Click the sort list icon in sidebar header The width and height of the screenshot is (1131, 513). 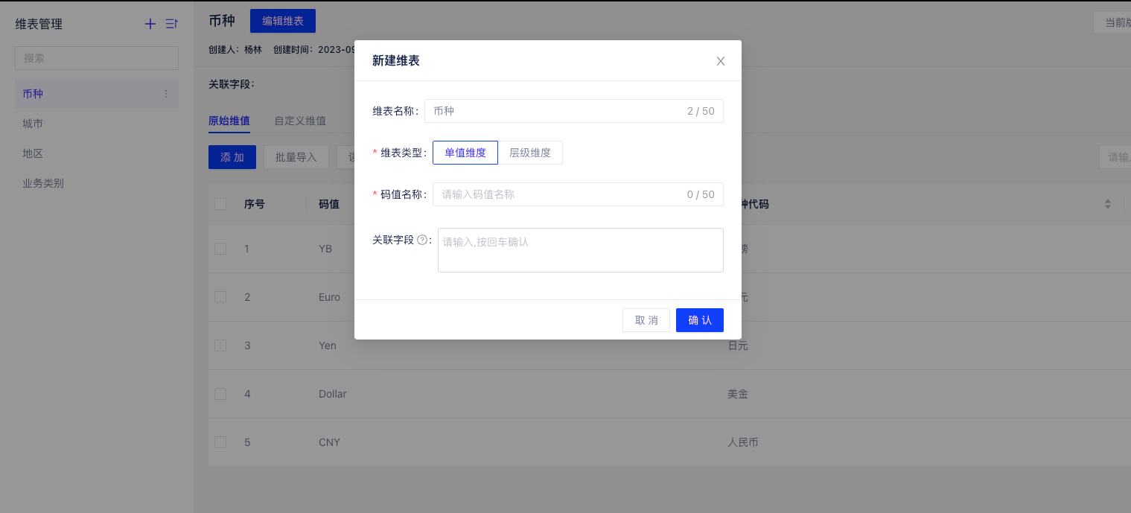point(171,24)
